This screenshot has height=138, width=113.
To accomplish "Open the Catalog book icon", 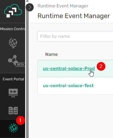I will (x=13, y=111).
